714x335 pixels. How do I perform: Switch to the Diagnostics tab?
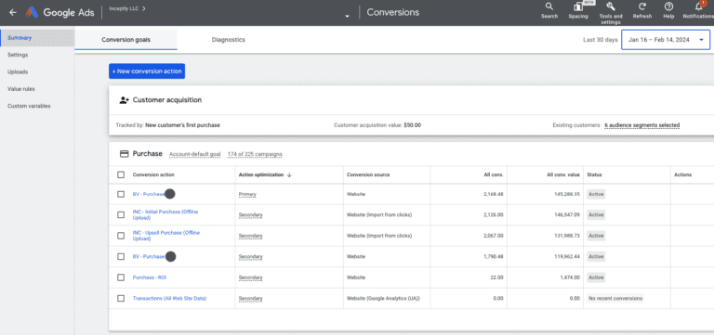tap(229, 40)
